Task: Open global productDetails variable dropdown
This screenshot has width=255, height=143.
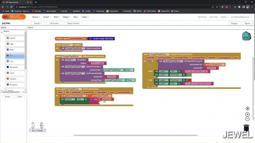Action: click(x=75, y=96)
